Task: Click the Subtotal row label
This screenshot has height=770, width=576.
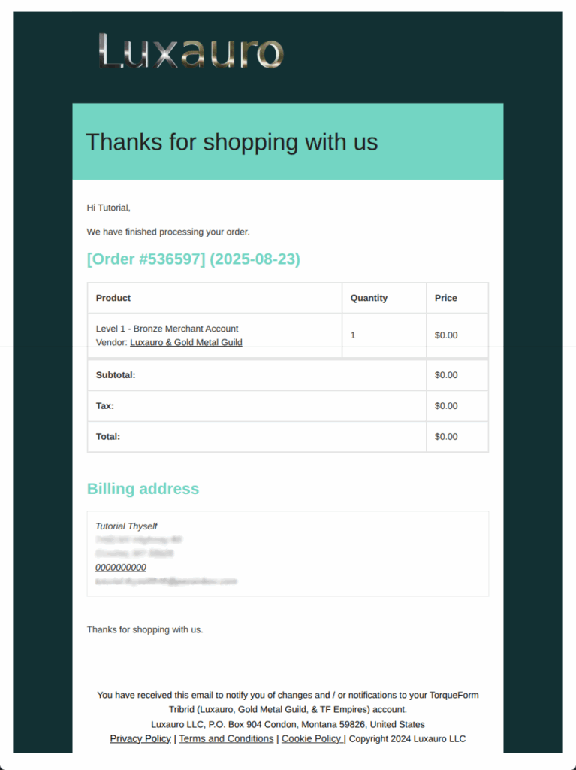Action: [x=116, y=375]
